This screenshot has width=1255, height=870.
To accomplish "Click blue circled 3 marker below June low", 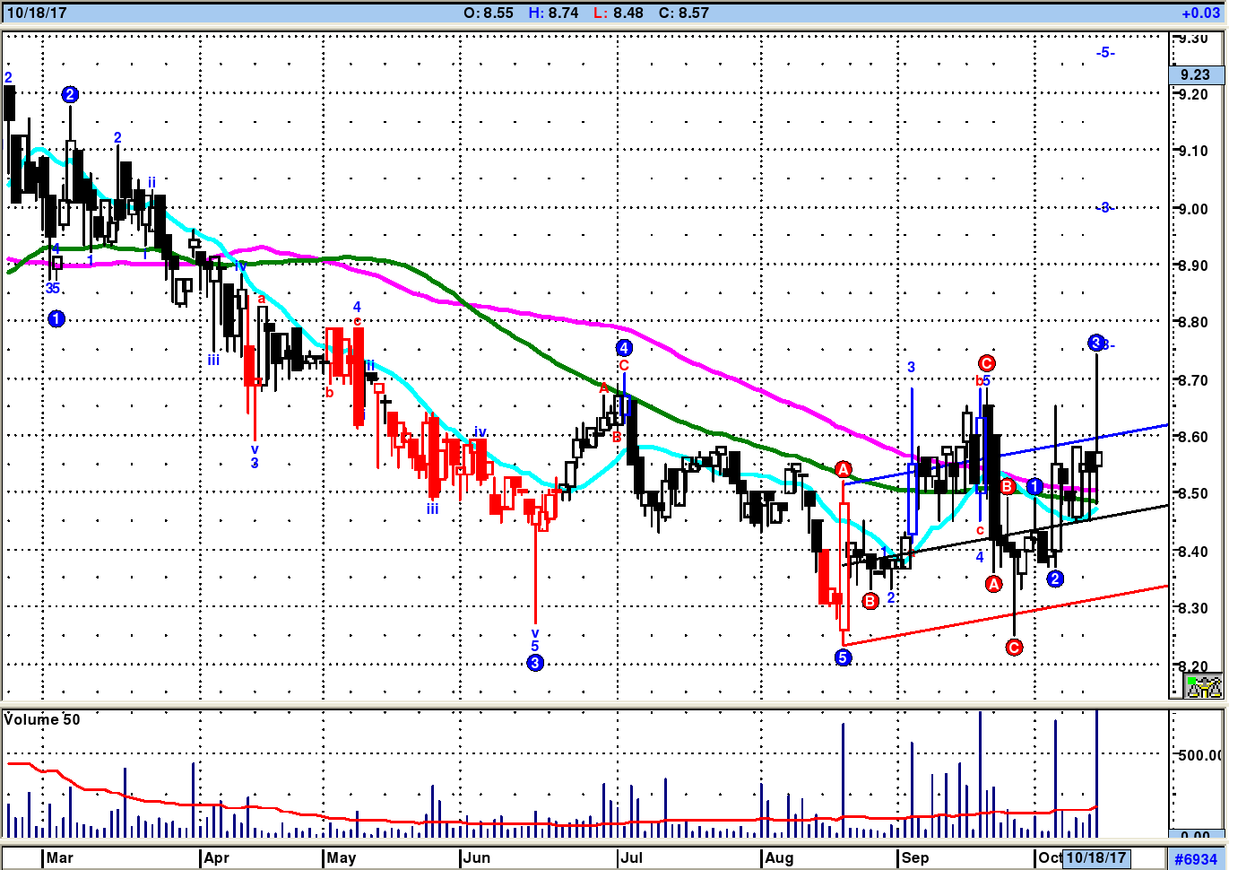I will click(x=535, y=663).
